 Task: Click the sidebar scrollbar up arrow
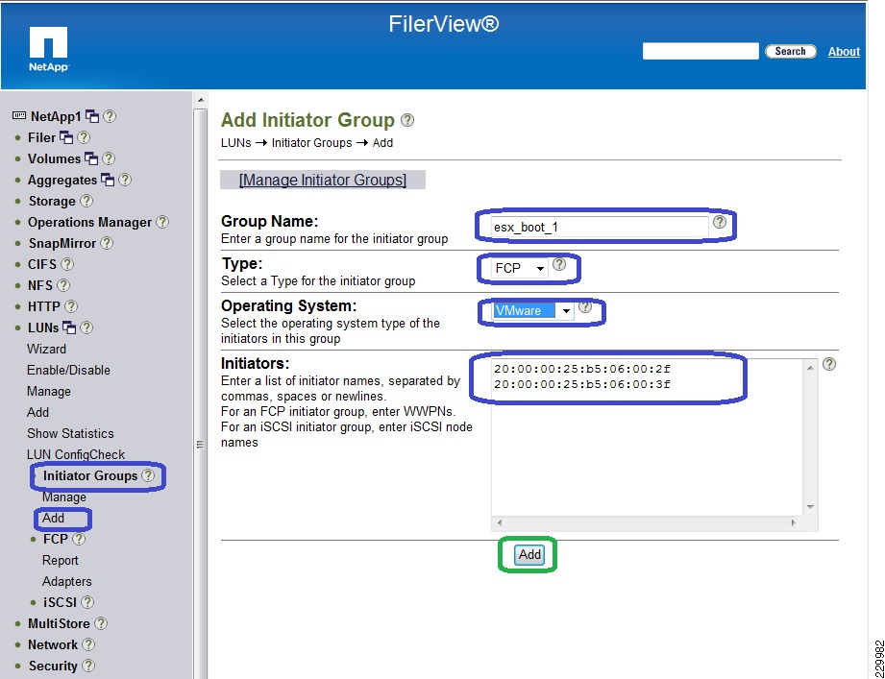(201, 101)
